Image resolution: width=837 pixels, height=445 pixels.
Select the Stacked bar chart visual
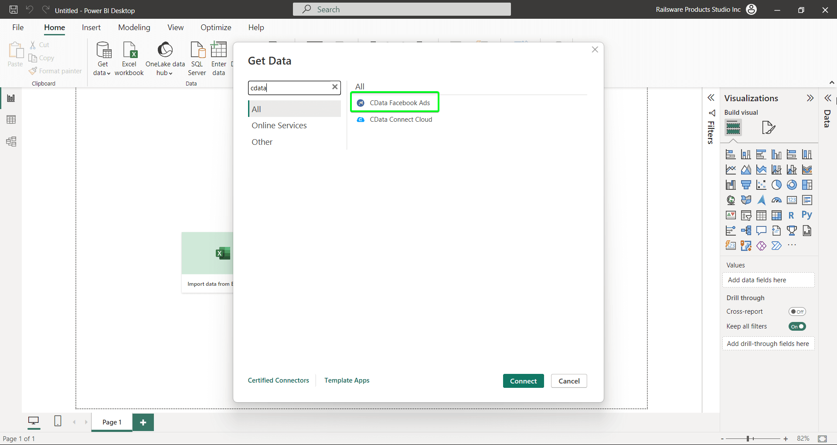[731, 154]
